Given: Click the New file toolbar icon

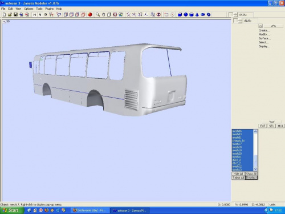Looking at the screenshot, I should (4, 14).
